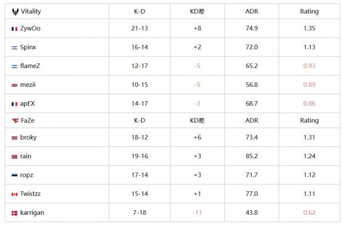Click the K-D header in Vitality table
The image size is (343, 229).
pyautogui.click(x=139, y=11)
